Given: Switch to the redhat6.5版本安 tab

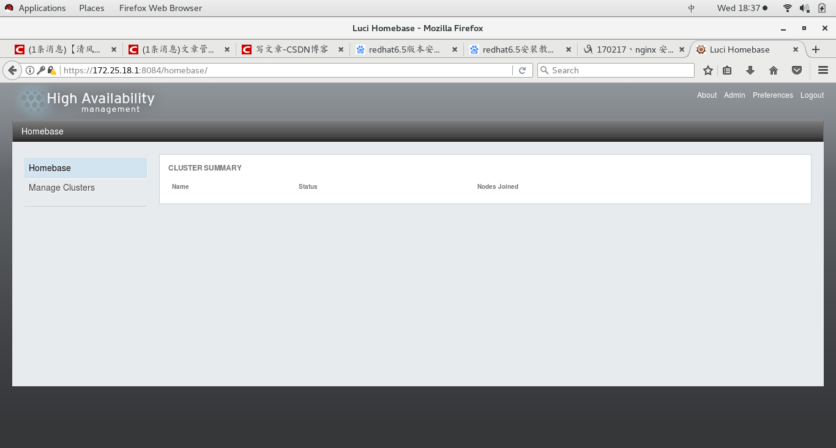Looking at the screenshot, I should (x=407, y=50).
